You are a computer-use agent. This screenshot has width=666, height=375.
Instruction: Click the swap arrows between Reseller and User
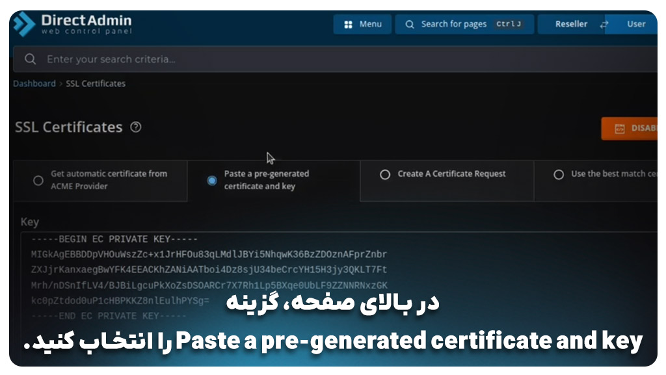(604, 25)
